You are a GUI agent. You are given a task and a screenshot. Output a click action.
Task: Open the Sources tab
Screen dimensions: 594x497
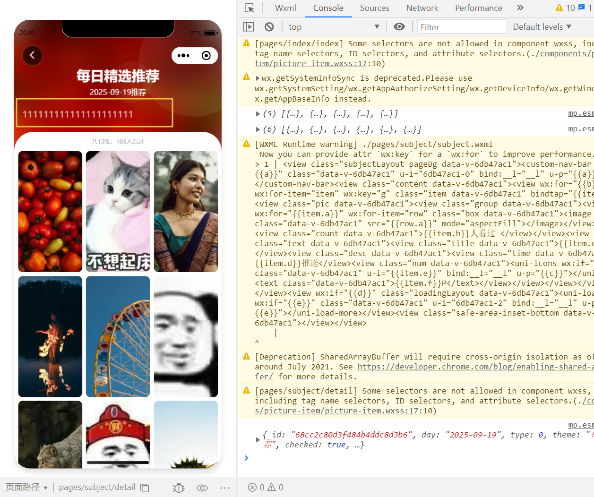pyautogui.click(x=374, y=8)
